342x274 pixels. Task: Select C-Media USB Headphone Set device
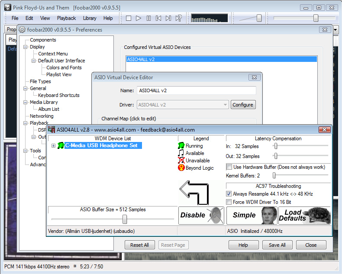pos(103,145)
